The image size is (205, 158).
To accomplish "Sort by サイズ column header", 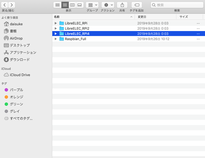I will click(x=189, y=17).
